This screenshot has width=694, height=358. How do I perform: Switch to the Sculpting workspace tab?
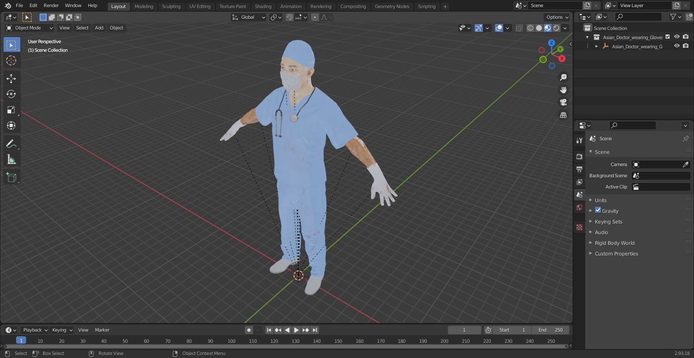(171, 6)
